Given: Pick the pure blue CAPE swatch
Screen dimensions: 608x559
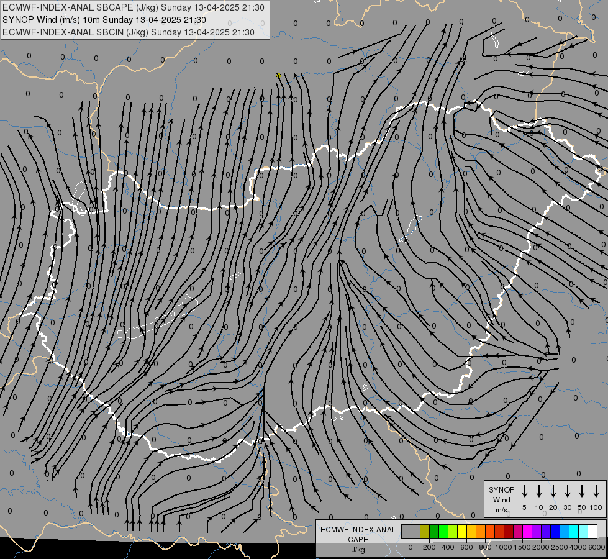Looking at the screenshot, I should [555, 531].
